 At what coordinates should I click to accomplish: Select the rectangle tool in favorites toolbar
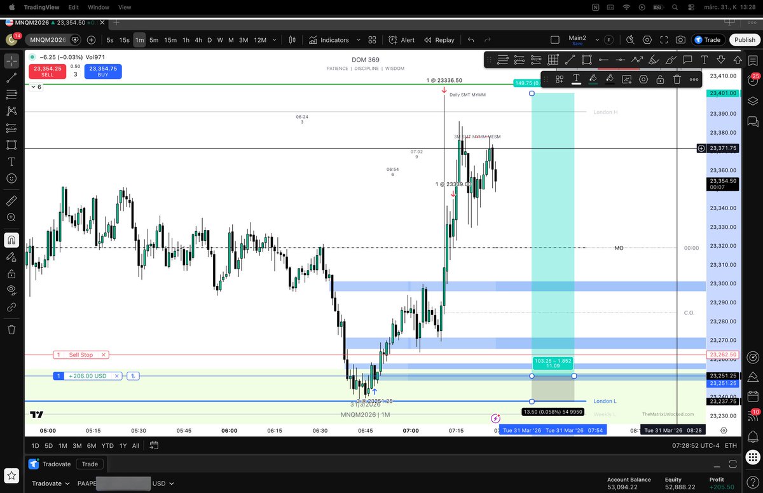(586, 60)
